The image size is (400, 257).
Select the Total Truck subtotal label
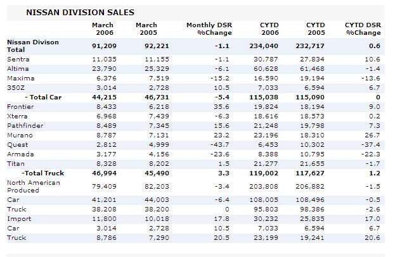[45, 172]
